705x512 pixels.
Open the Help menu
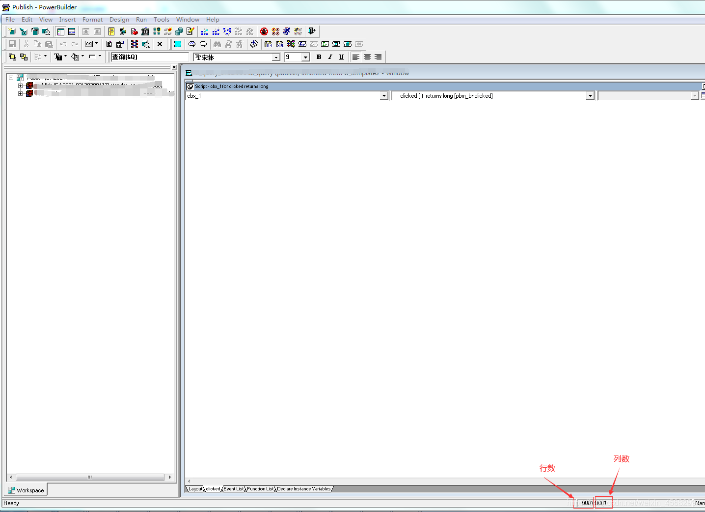pyautogui.click(x=213, y=20)
